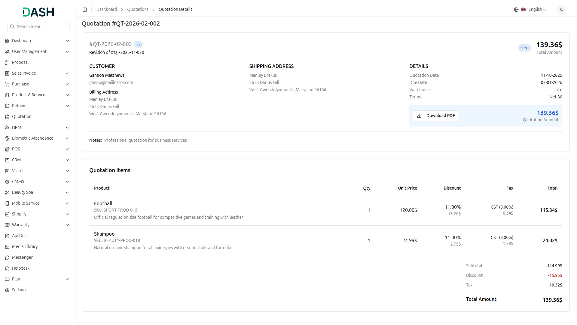Open the English language dropdown
Image resolution: width=577 pixels, height=325 pixels.
click(x=537, y=10)
